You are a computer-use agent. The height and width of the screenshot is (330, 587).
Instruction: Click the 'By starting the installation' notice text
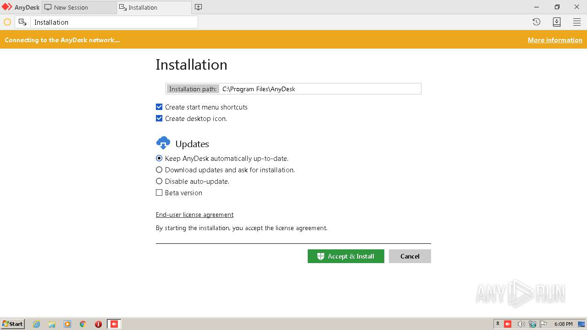point(242,228)
